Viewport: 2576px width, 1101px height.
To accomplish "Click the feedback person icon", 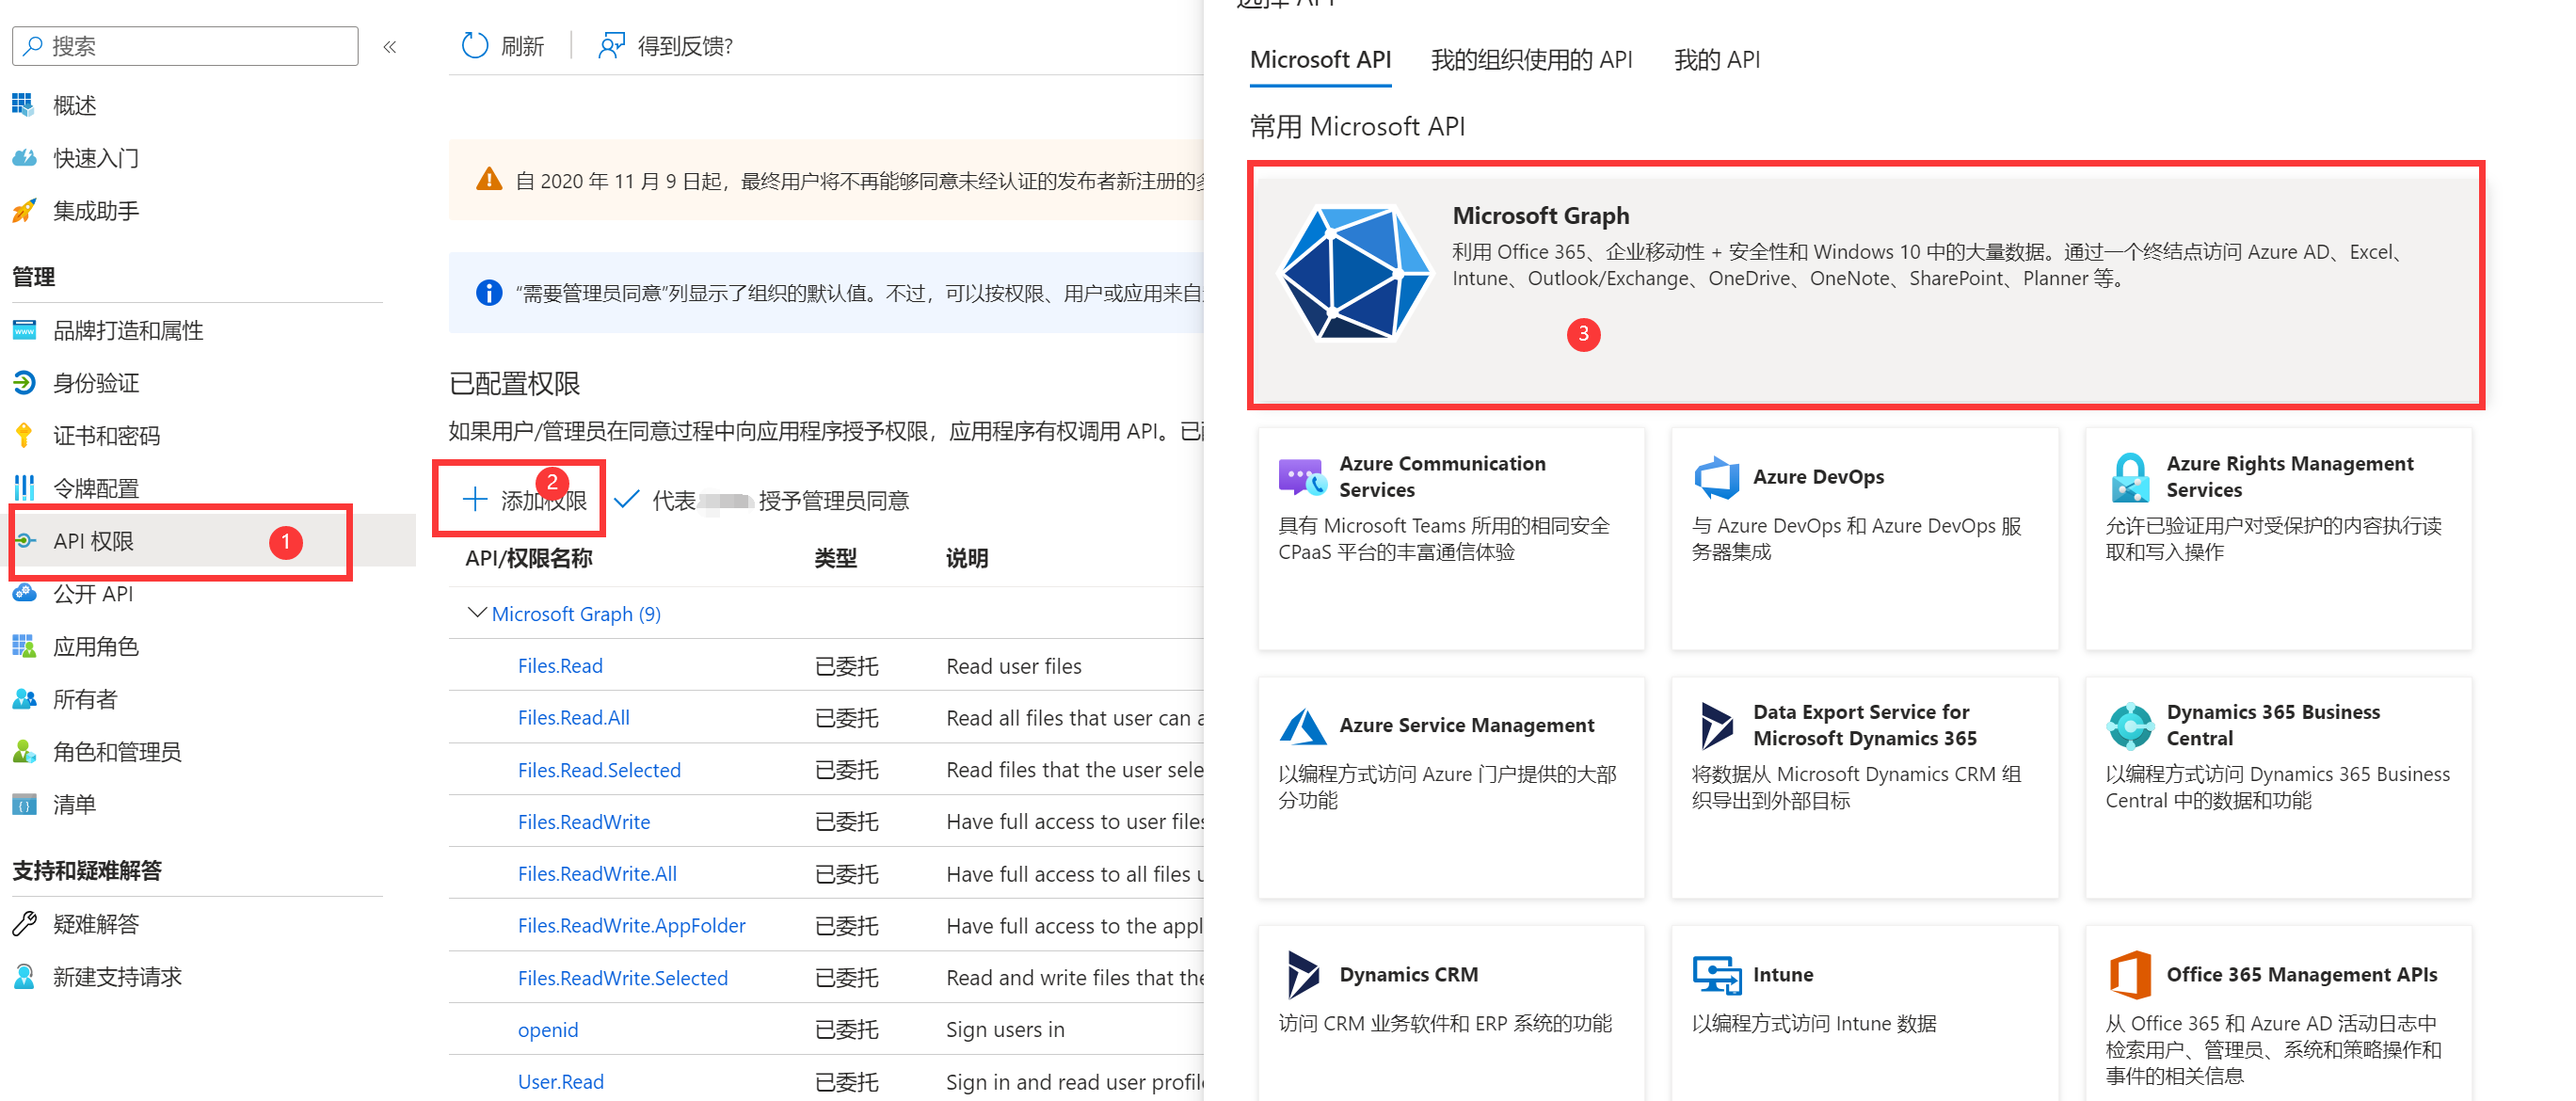I will [x=611, y=45].
